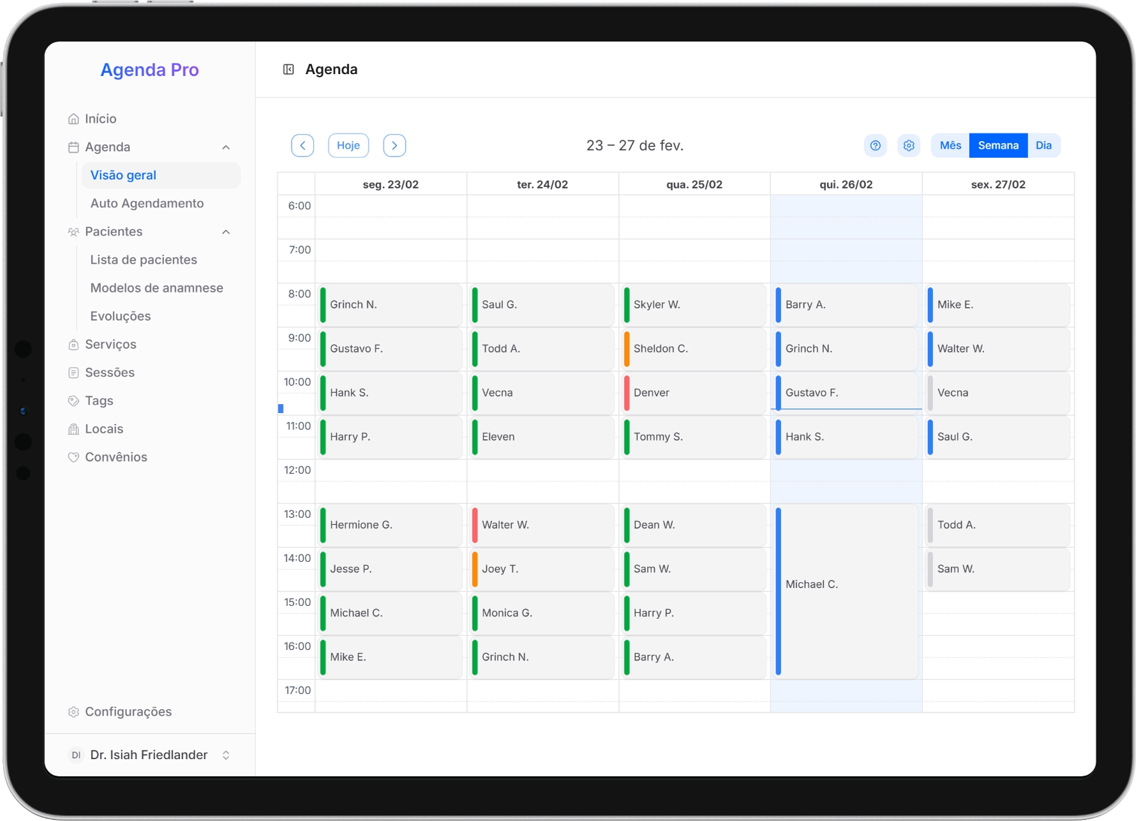
Task: Go to the previous week with left arrow
Action: pyautogui.click(x=303, y=146)
